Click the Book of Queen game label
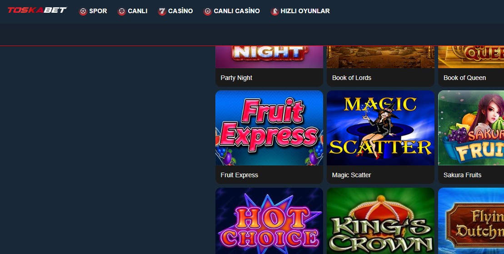 coord(464,78)
